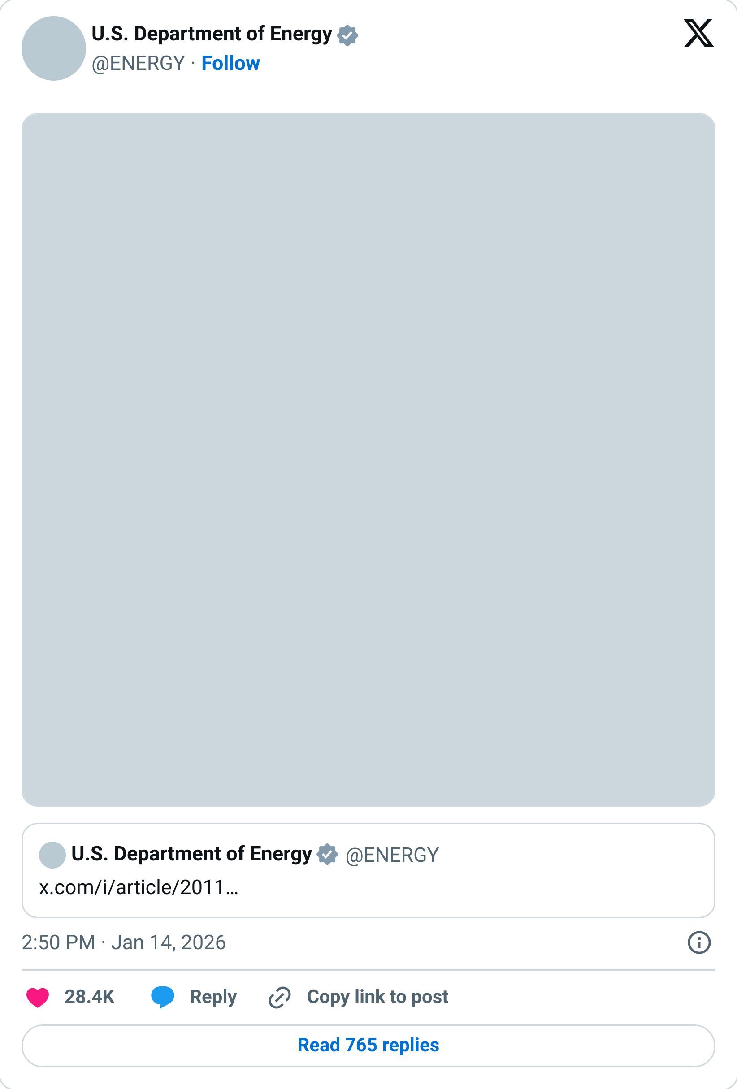The height and width of the screenshot is (1089, 737).
Task: Click the reply speech-bubble icon
Action: click(164, 997)
